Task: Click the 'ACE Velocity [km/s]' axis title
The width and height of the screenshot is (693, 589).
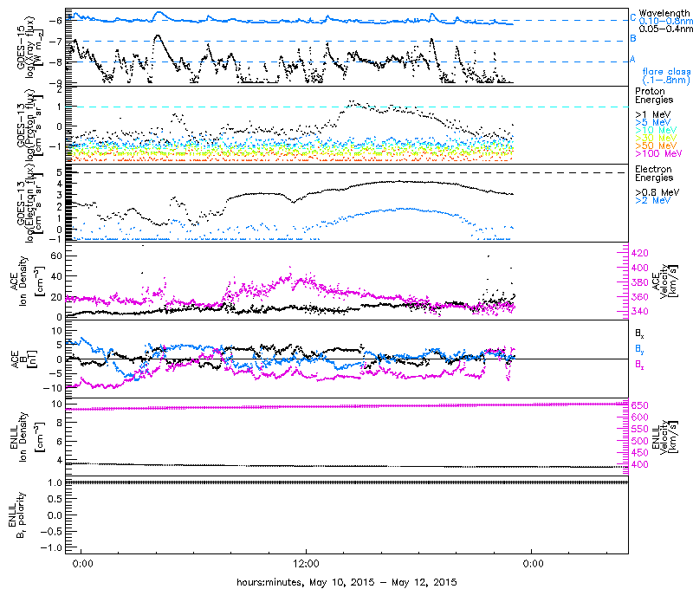Action: click(664, 281)
